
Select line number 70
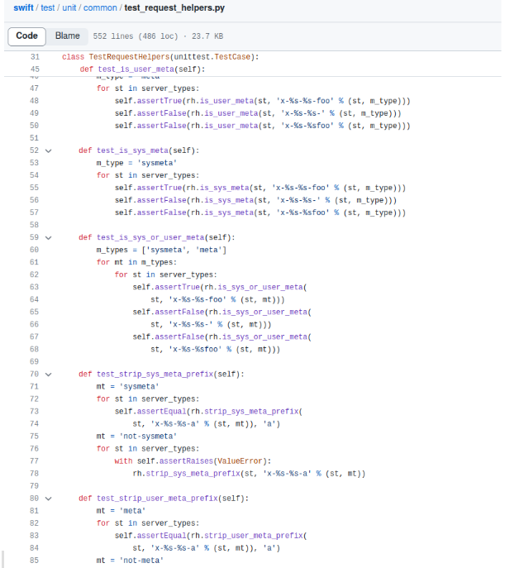pos(34,374)
